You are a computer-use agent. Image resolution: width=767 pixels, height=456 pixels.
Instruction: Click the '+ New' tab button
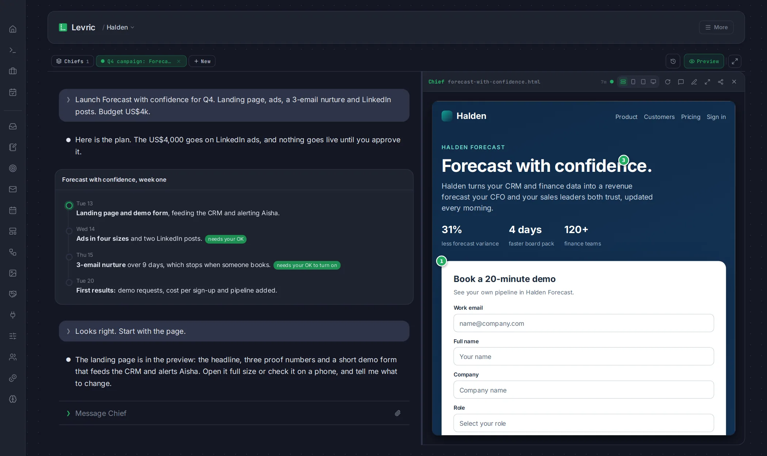point(202,61)
